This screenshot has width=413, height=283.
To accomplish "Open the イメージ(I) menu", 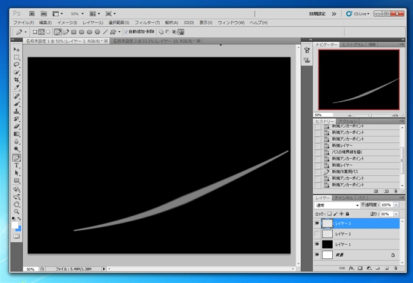I will 67,23.
